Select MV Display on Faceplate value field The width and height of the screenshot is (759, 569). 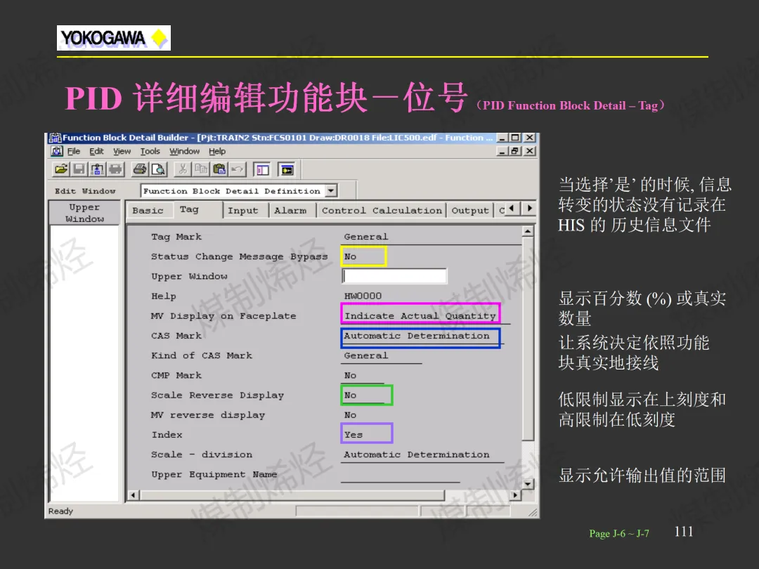pos(420,315)
